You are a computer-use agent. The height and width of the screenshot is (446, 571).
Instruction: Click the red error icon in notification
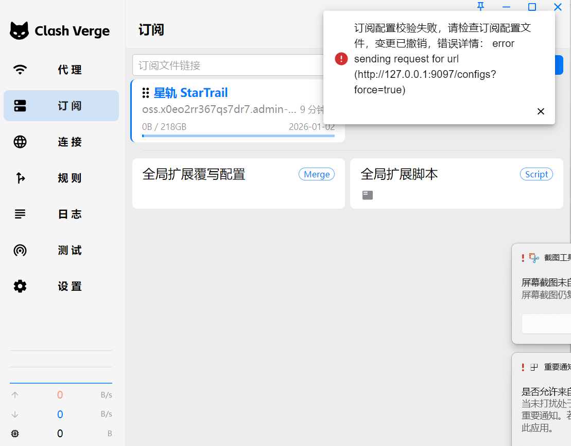click(341, 59)
